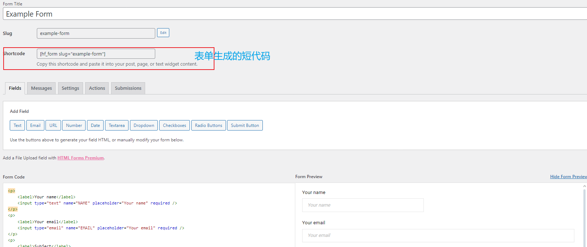Screen dimensions: 587x247
Task: Click the Hide Form Preview link
Action: click(x=568, y=177)
